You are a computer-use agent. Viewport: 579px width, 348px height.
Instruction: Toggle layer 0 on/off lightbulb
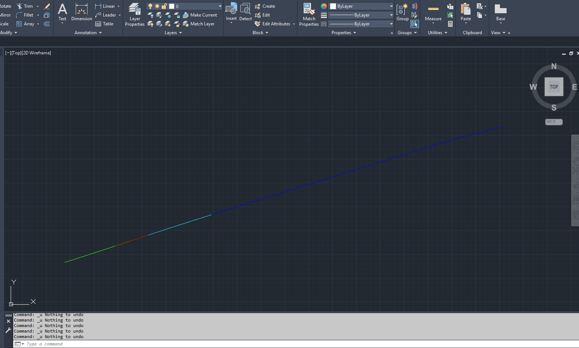[150, 6]
